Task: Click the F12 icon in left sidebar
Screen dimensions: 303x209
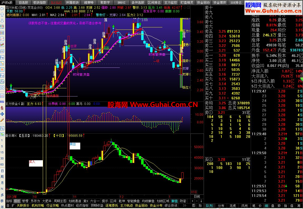Action: coord(2,75)
